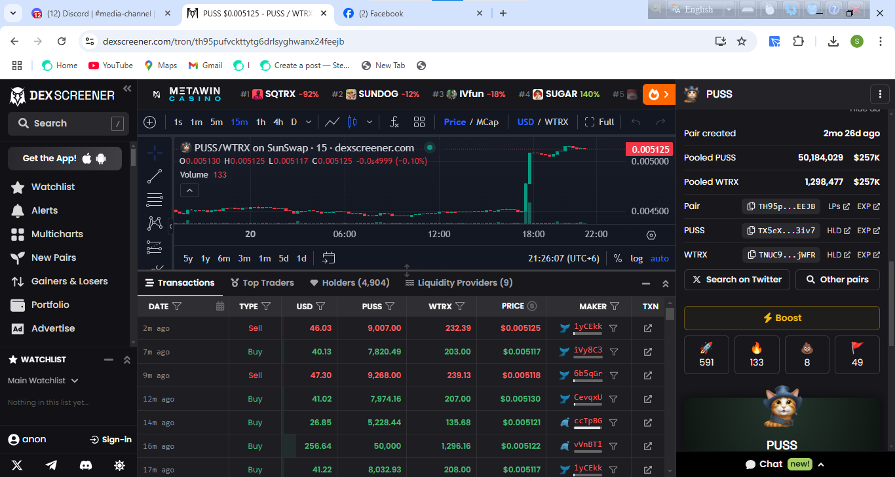The image size is (895, 477).
Task: Click Search on Twitter
Action: [x=737, y=280]
